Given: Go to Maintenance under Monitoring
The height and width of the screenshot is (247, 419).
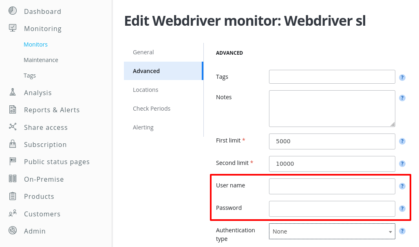Looking at the screenshot, I should (41, 60).
